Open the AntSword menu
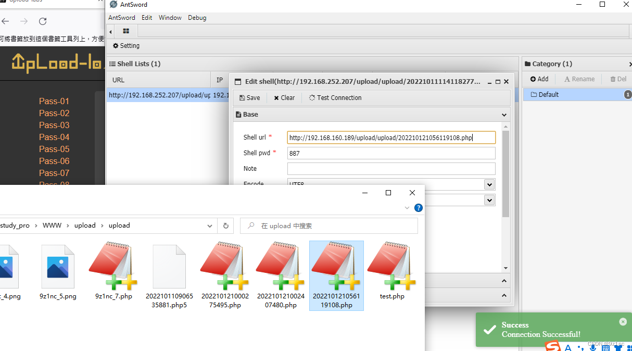The image size is (632, 351). click(x=122, y=18)
